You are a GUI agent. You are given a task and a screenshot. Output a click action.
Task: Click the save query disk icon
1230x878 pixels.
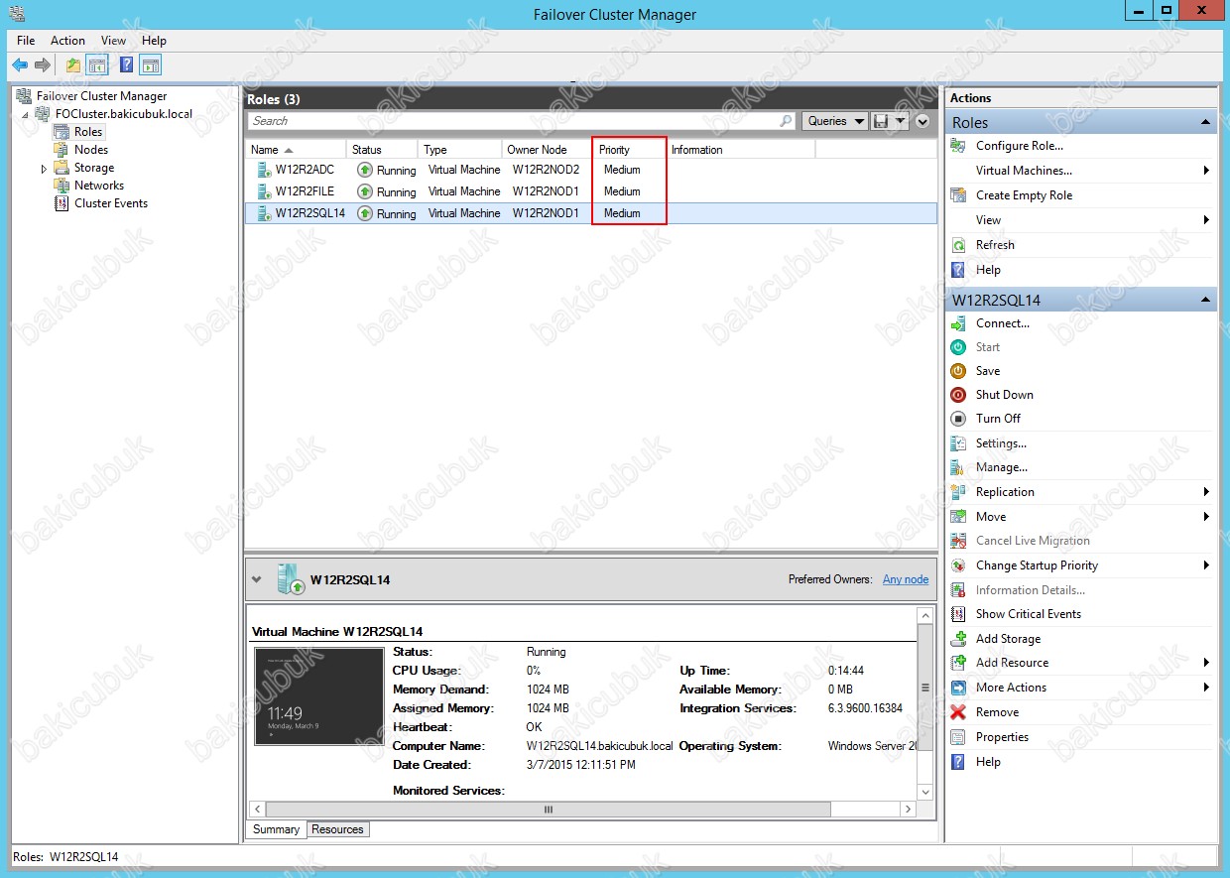pyautogui.click(x=880, y=121)
